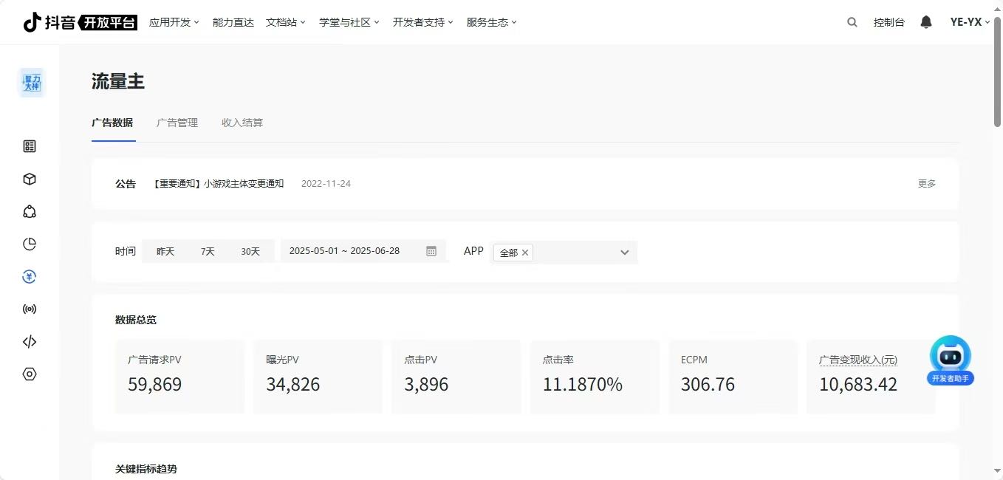Open the code brackets icon in sidebar
The width and height of the screenshot is (1003, 480).
click(x=30, y=342)
